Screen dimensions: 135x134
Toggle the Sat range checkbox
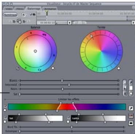tap(5, 118)
